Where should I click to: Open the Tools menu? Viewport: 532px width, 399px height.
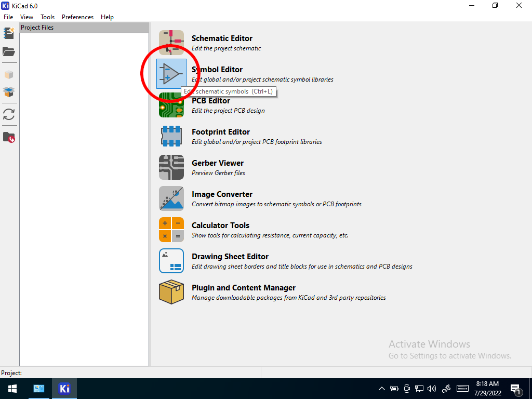click(47, 17)
